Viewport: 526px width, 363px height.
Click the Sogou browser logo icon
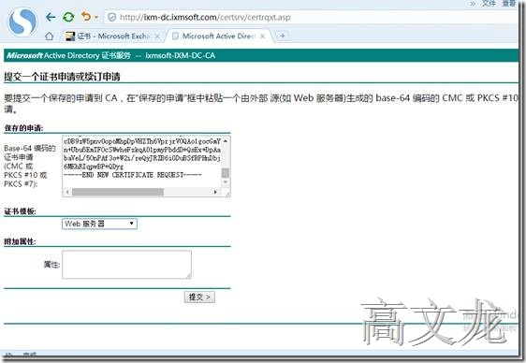[22, 22]
